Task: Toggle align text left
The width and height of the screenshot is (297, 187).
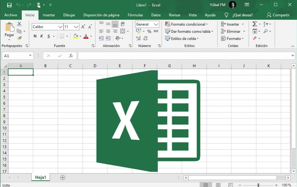Action: pos(101,31)
